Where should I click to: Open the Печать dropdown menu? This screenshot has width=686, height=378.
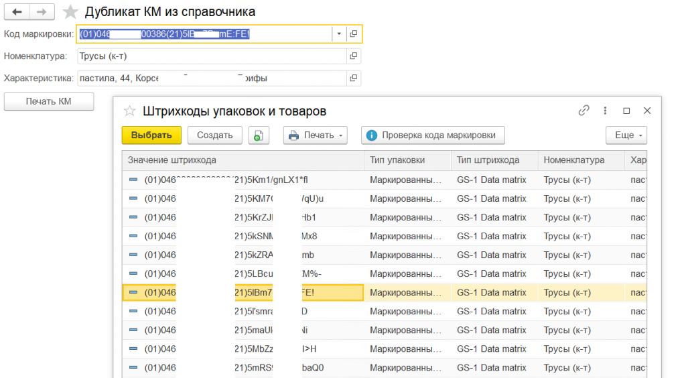(318, 135)
